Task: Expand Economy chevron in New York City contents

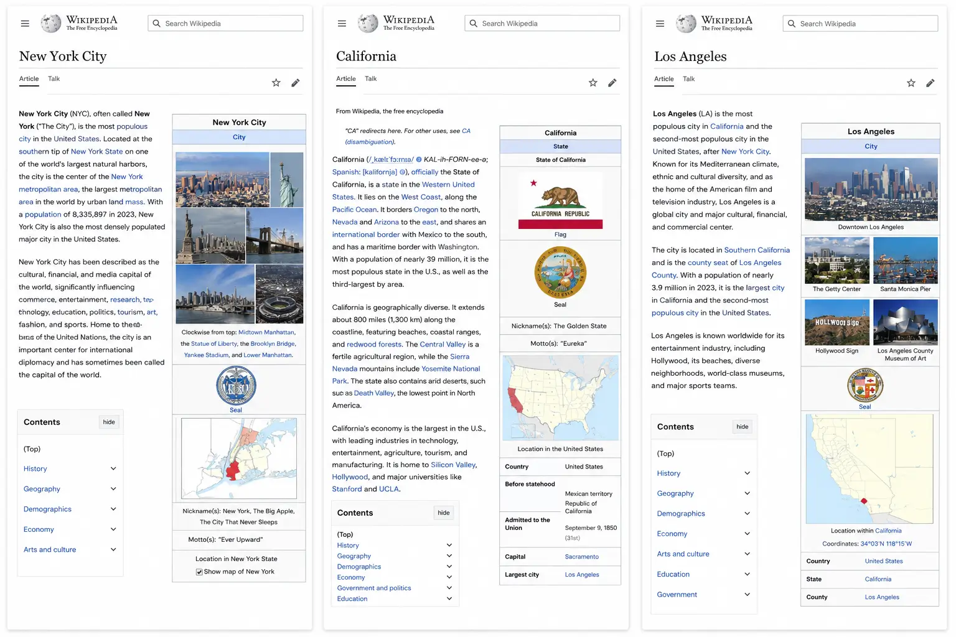Action: tap(113, 529)
